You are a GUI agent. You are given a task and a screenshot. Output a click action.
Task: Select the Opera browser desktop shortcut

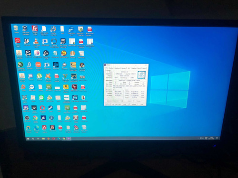[x=42, y=109]
